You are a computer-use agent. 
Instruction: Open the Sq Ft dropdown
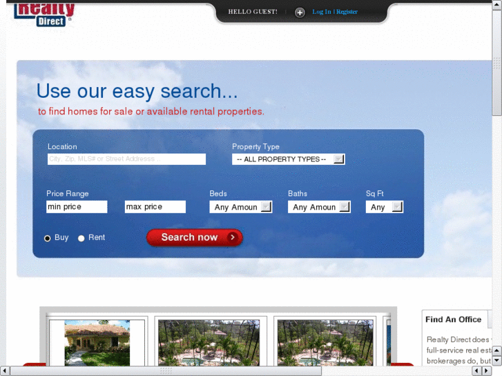pos(385,207)
